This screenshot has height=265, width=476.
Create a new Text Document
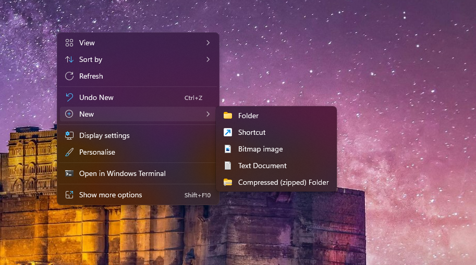click(262, 166)
